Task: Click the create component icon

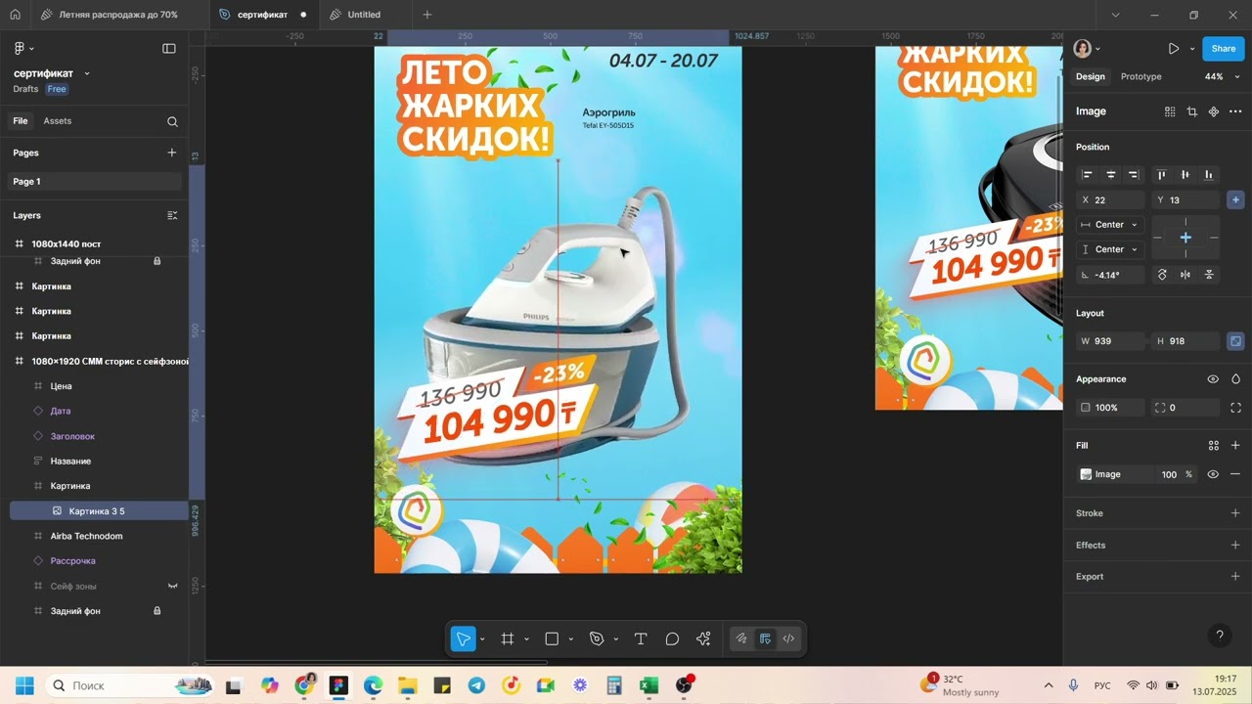Action: (1213, 111)
